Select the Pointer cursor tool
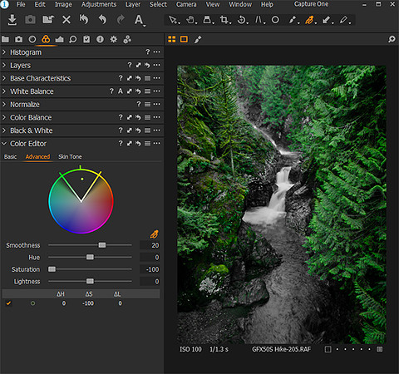The height and width of the screenshot is (374, 399). pyautogui.click(x=174, y=20)
